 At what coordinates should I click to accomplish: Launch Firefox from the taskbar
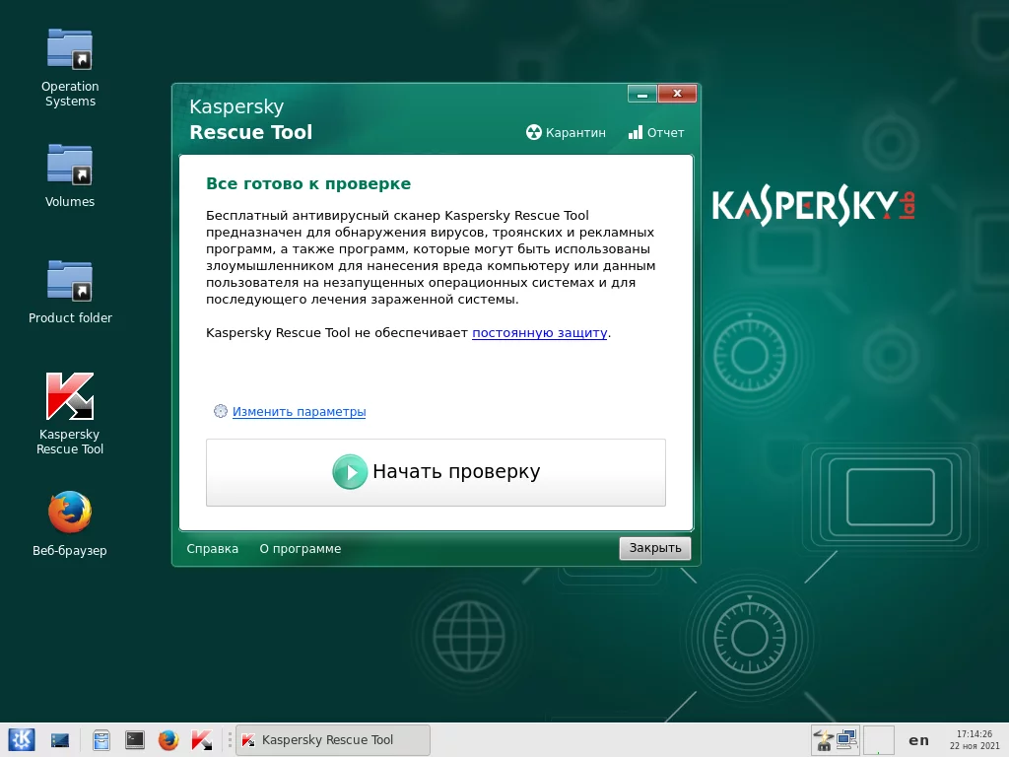[x=168, y=740]
